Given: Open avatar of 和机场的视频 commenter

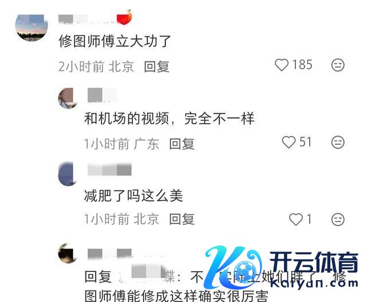Looking at the screenshot, I should [x=67, y=98].
